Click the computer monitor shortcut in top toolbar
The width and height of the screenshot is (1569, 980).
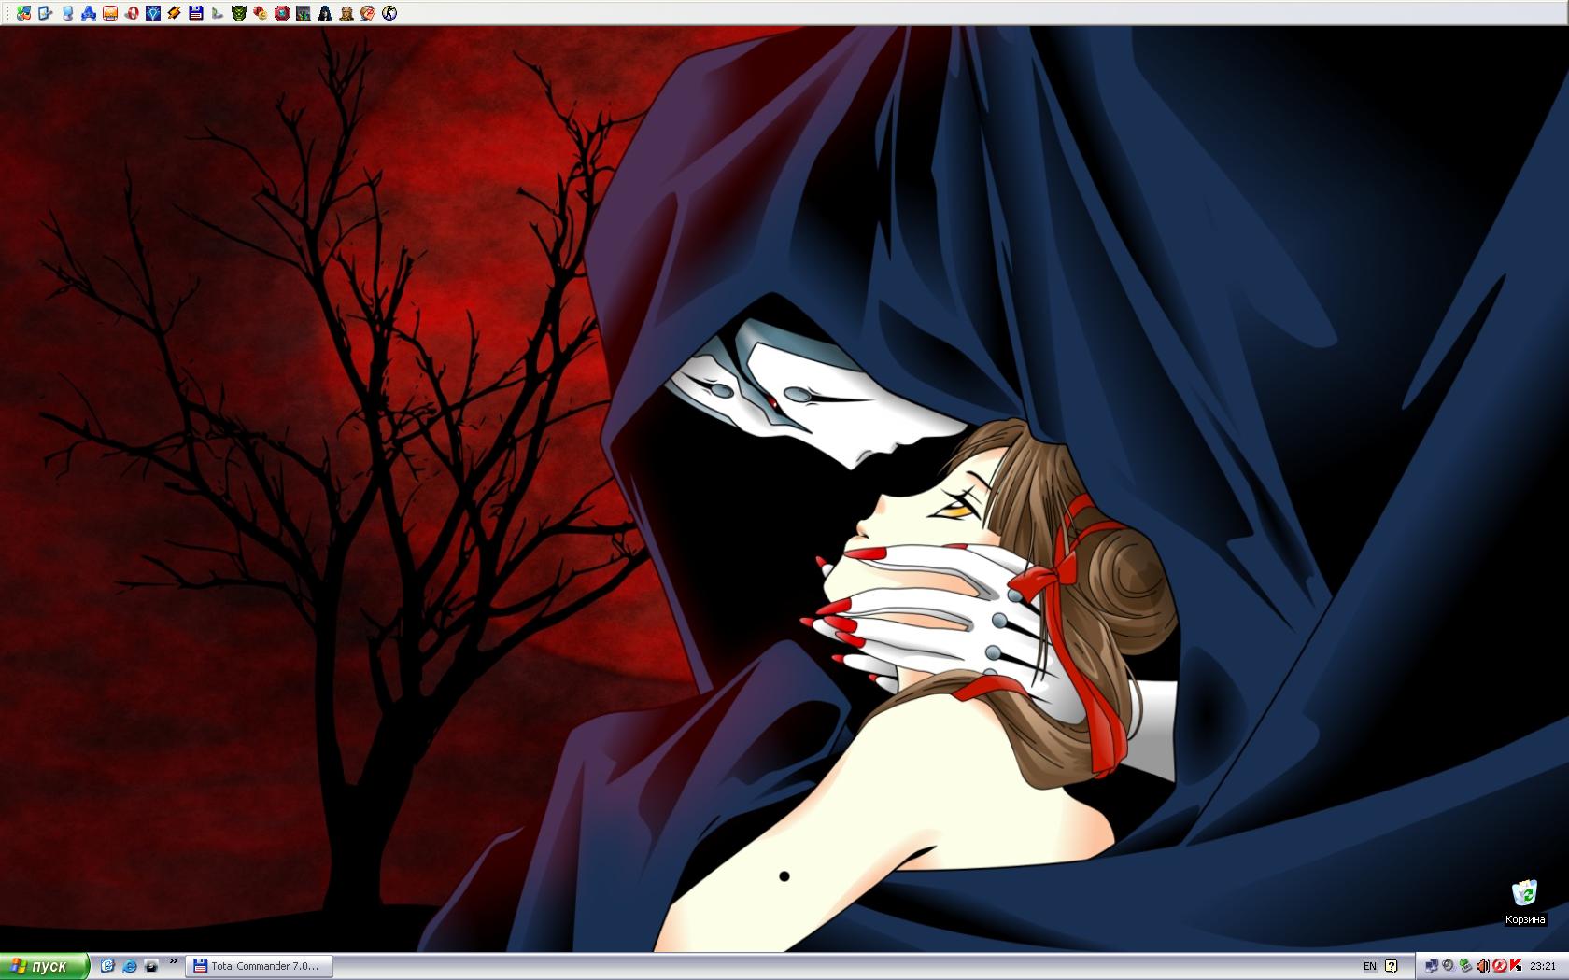point(67,13)
